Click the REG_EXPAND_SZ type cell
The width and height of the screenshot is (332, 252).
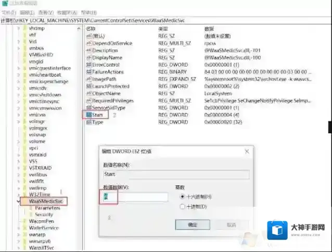177,79
